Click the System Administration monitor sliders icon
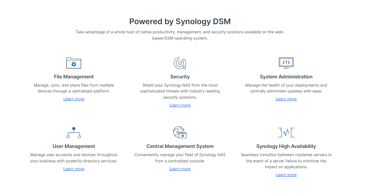Image resolution: width=375 pixels, height=194 pixels. pyautogui.click(x=286, y=63)
